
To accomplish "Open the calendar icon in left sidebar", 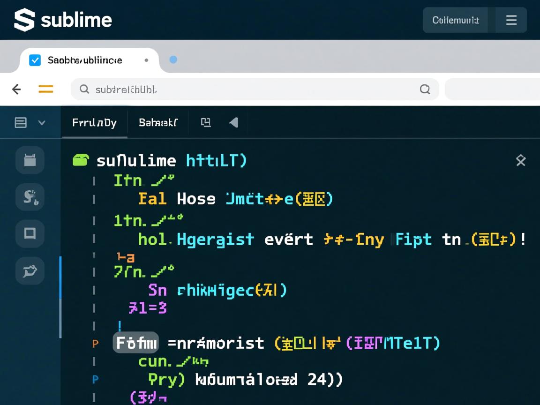I will [x=30, y=160].
